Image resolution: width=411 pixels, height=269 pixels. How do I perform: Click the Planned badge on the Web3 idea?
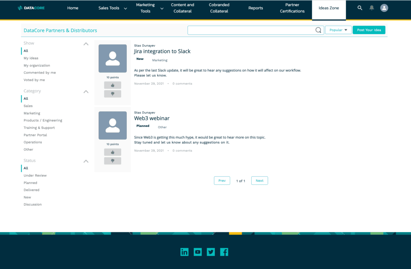142,126
